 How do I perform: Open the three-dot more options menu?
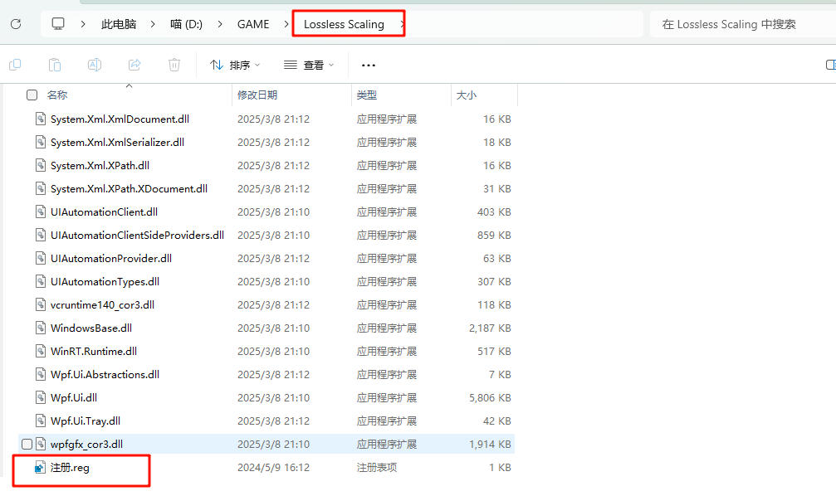(369, 65)
